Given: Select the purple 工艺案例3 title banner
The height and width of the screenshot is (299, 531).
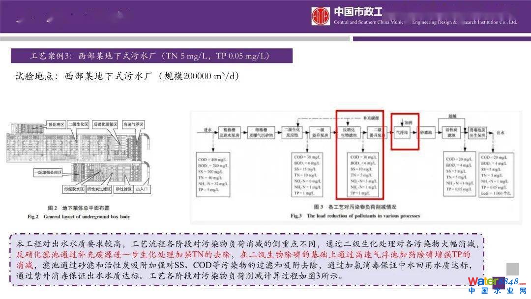Looking at the screenshot, I should [x=151, y=56].
